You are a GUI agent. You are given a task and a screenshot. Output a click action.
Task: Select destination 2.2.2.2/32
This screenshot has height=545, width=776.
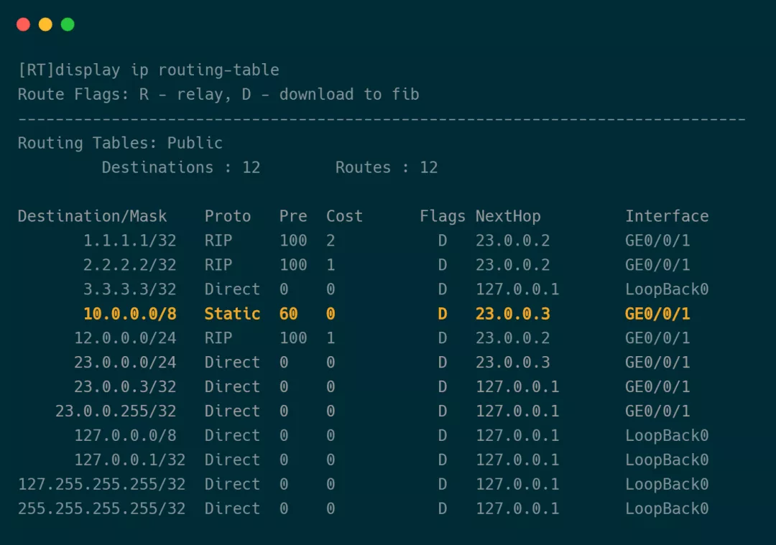tap(129, 264)
